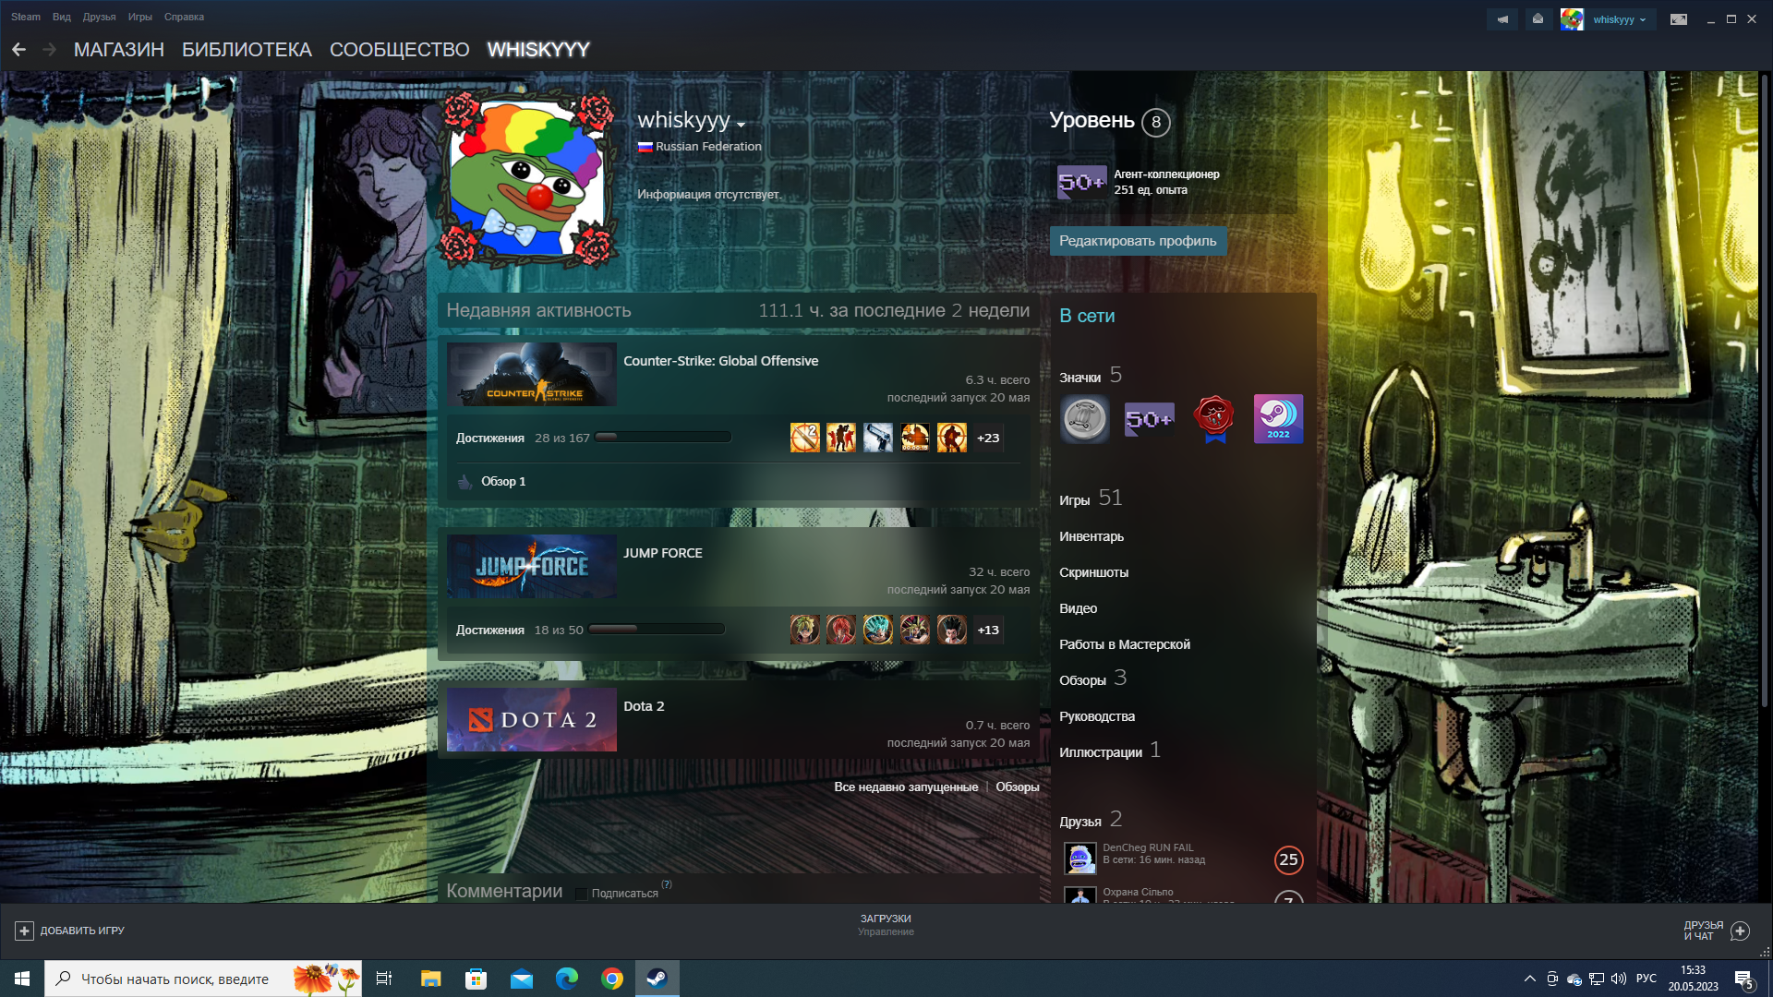Open the fifth CS:GO achievement icon
The image size is (1773, 997).
point(952,438)
